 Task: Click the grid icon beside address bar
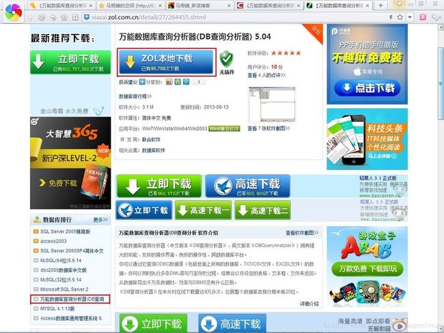coord(75,17)
